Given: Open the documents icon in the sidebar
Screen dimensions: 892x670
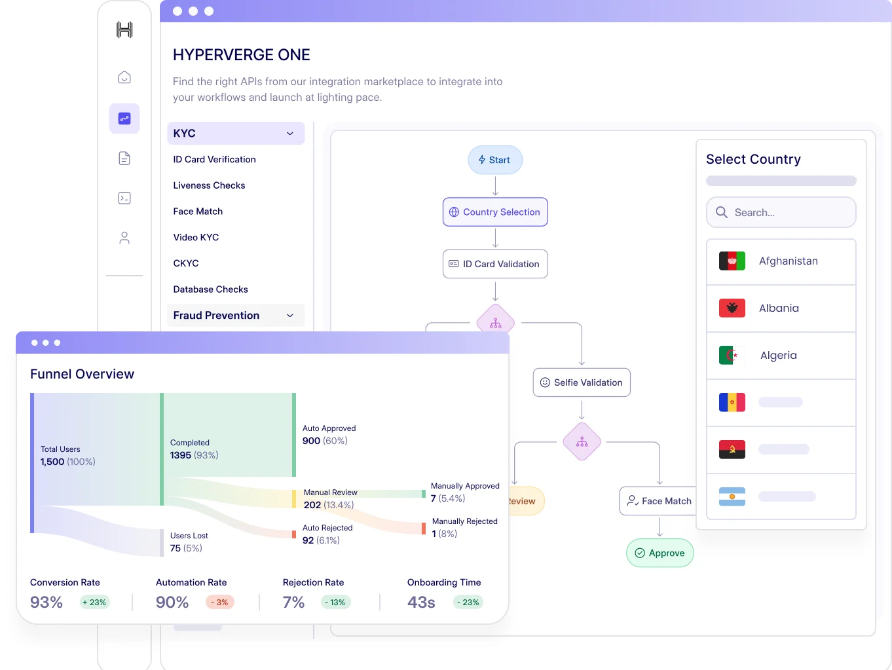Looking at the screenshot, I should tap(124, 158).
